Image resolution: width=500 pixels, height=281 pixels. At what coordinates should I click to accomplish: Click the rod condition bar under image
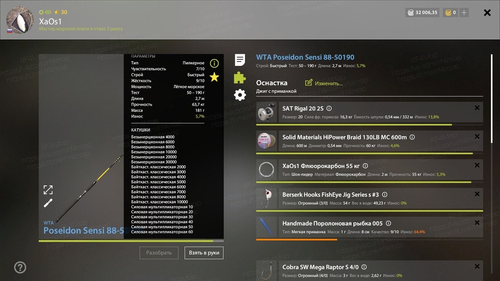click(131, 241)
